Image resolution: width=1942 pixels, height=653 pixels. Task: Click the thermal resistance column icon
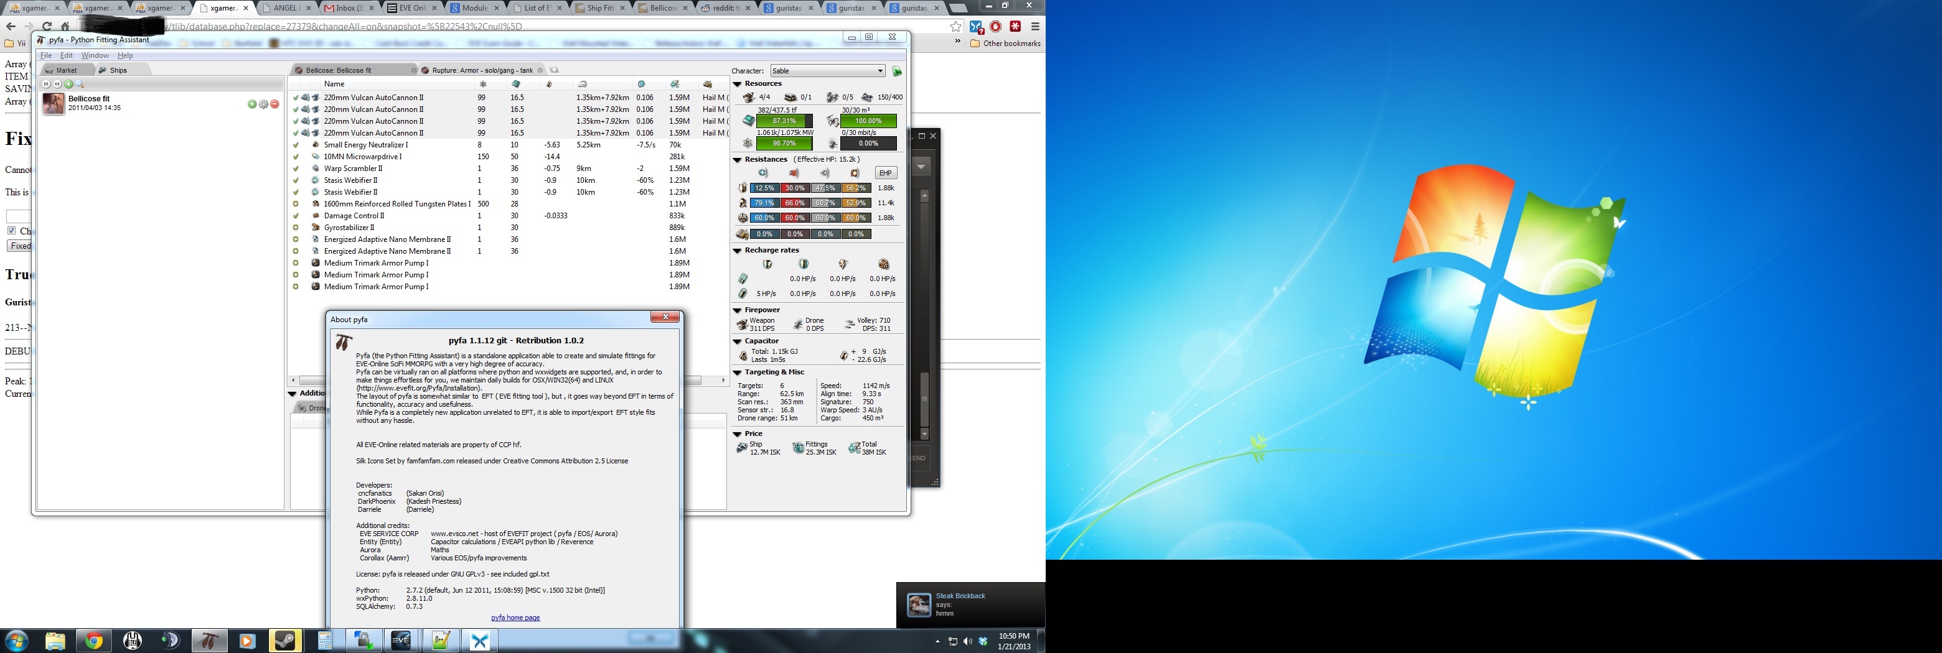(794, 174)
